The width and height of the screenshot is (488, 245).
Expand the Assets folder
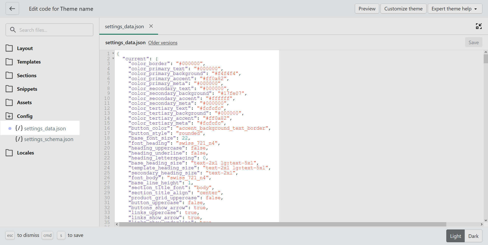[x=24, y=102]
